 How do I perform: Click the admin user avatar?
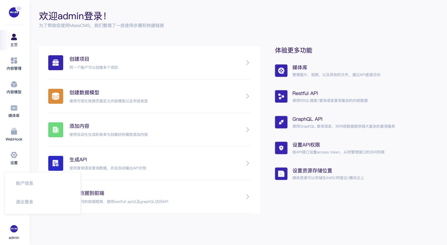pos(14,229)
